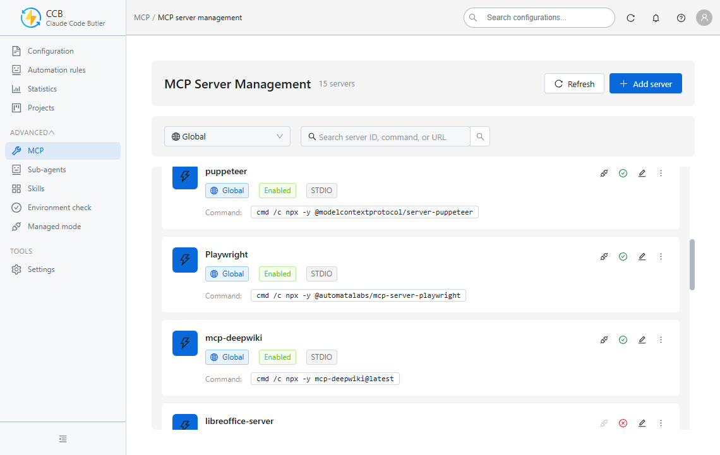Click mcp-deepwiki Global scope tag

(227, 357)
